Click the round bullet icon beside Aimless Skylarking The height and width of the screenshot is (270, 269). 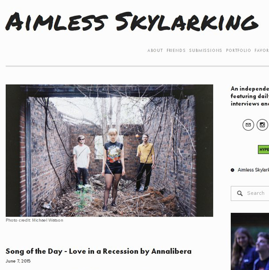[232, 170]
